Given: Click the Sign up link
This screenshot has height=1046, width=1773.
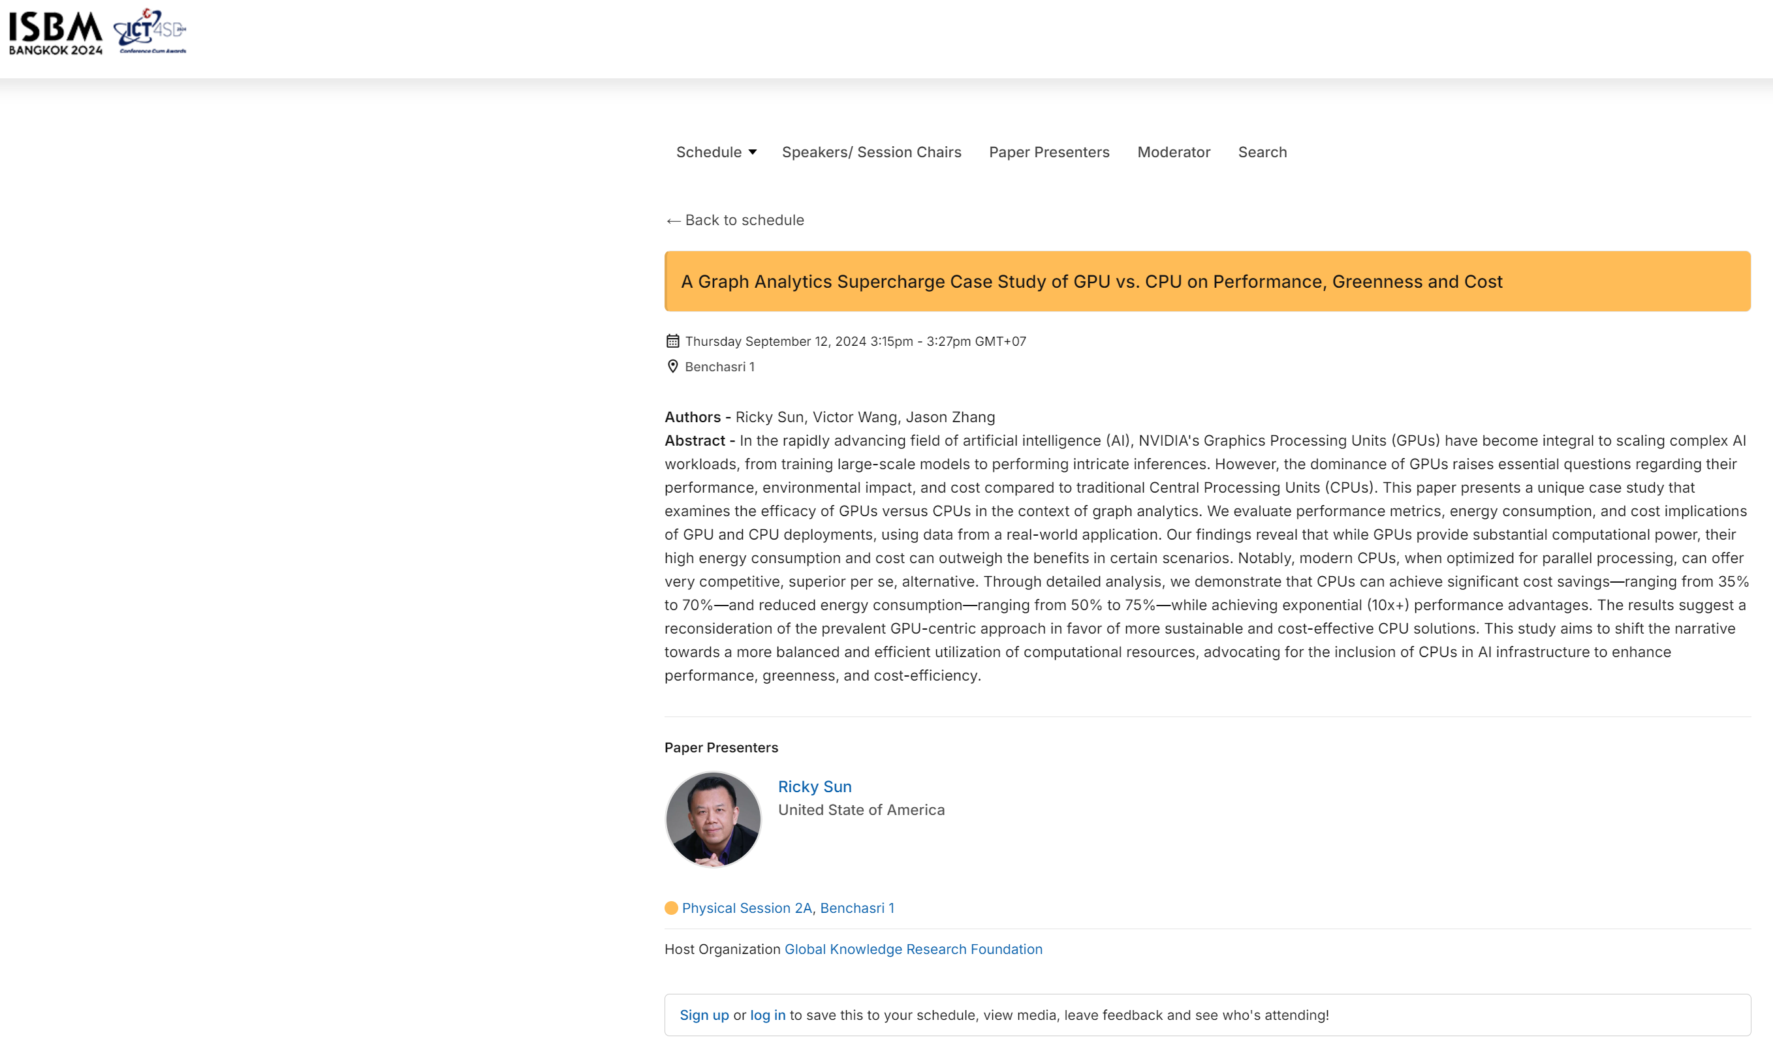Looking at the screenshot, I should point(704,1015).
